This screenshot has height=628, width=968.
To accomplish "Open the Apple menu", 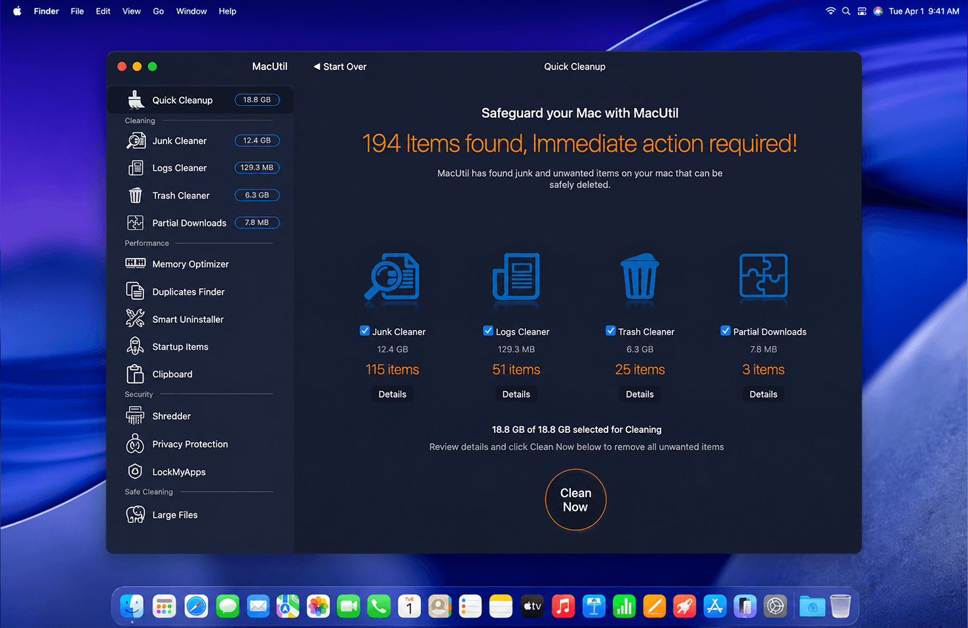I will pyautogui.click(x=17, y=11).
